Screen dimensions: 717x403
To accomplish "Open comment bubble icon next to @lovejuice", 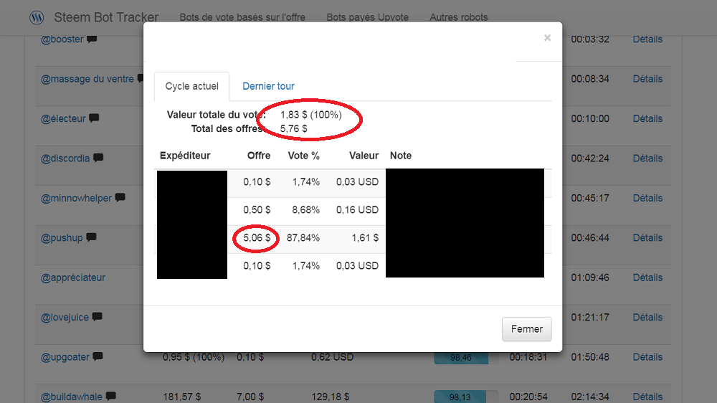I will click(x=97, y=317).
